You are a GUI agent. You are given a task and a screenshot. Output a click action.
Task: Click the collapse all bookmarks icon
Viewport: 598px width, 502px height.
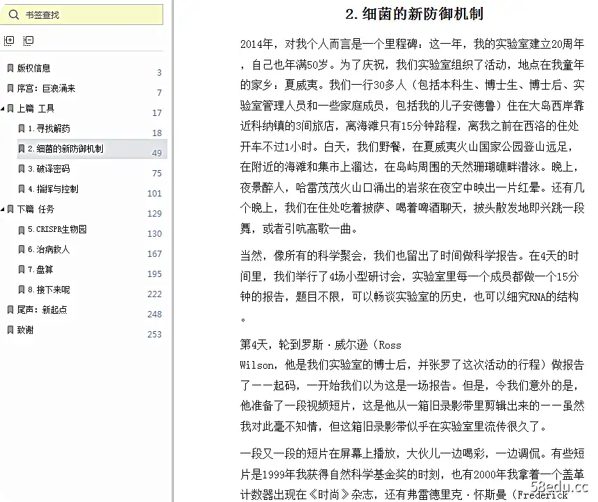pyautogui.click(x=28, y=41)
